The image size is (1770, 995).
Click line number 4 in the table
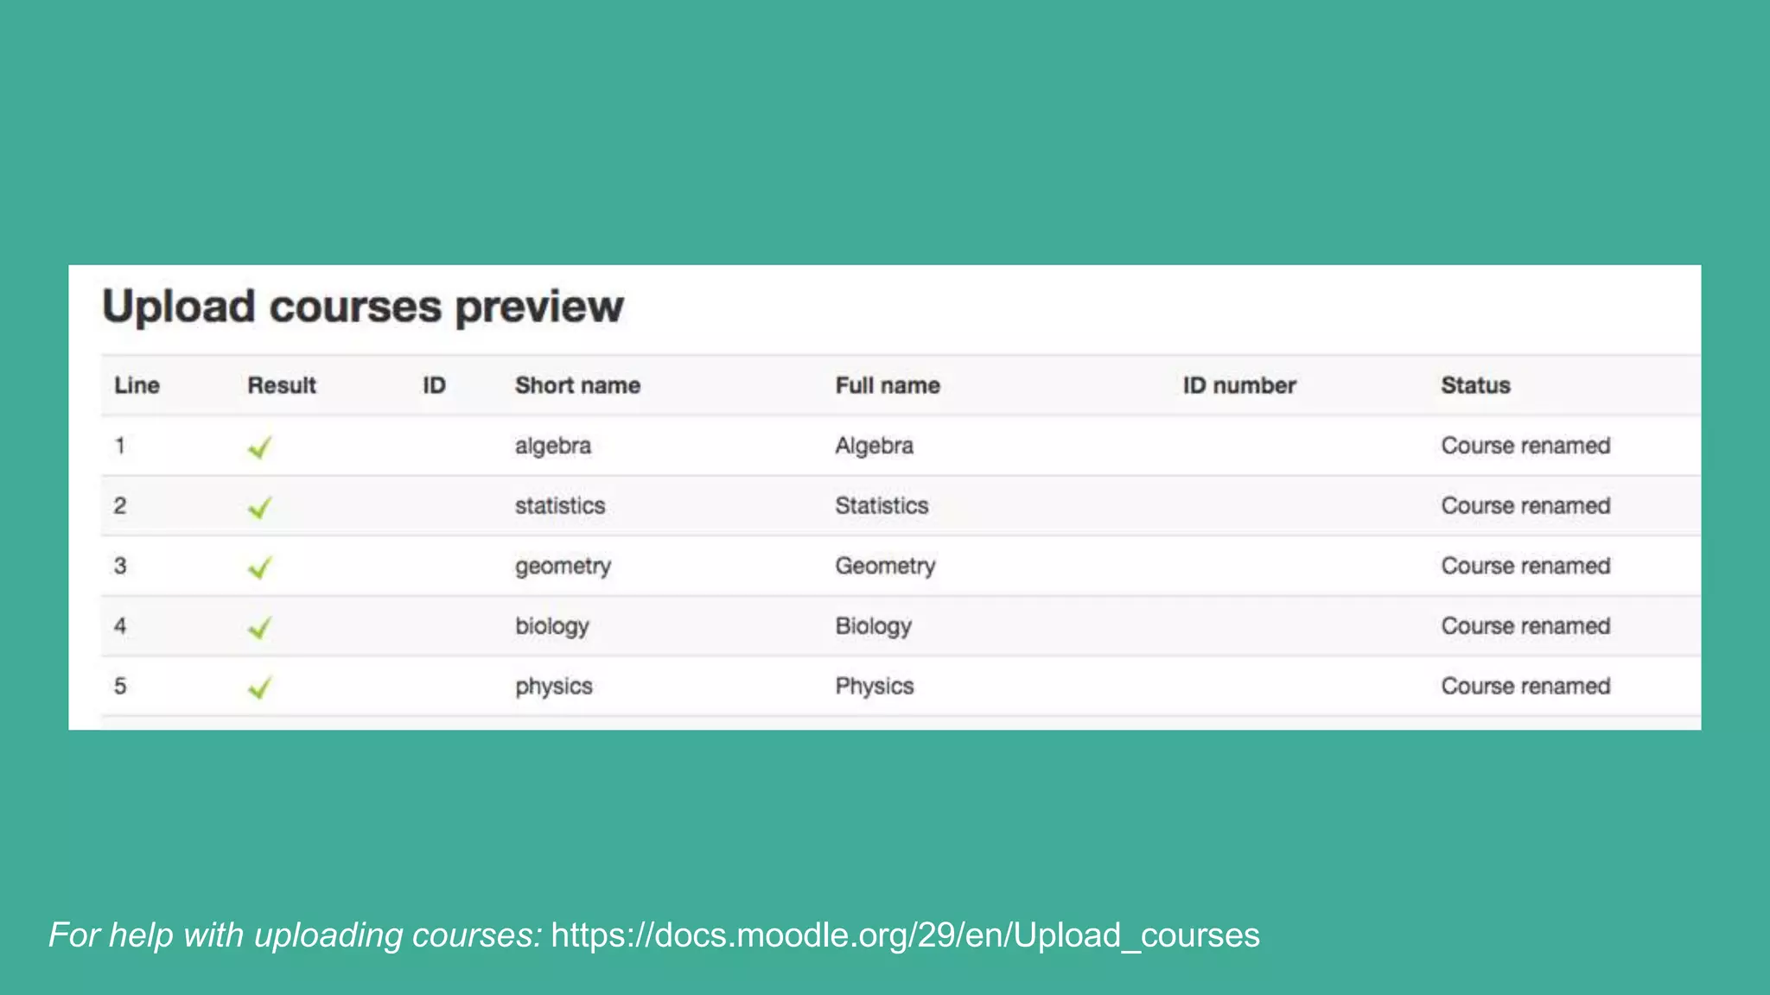(120, 625)
